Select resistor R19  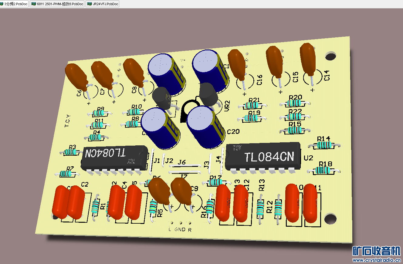[252, 118]
